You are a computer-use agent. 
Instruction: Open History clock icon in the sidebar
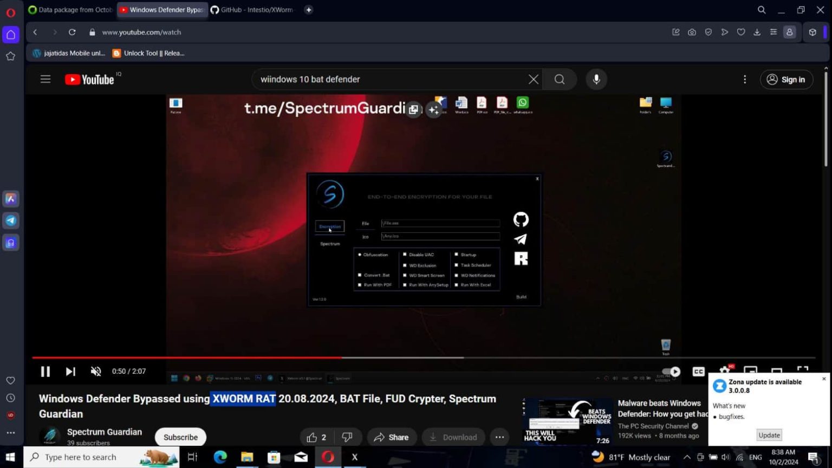[10, 398]
